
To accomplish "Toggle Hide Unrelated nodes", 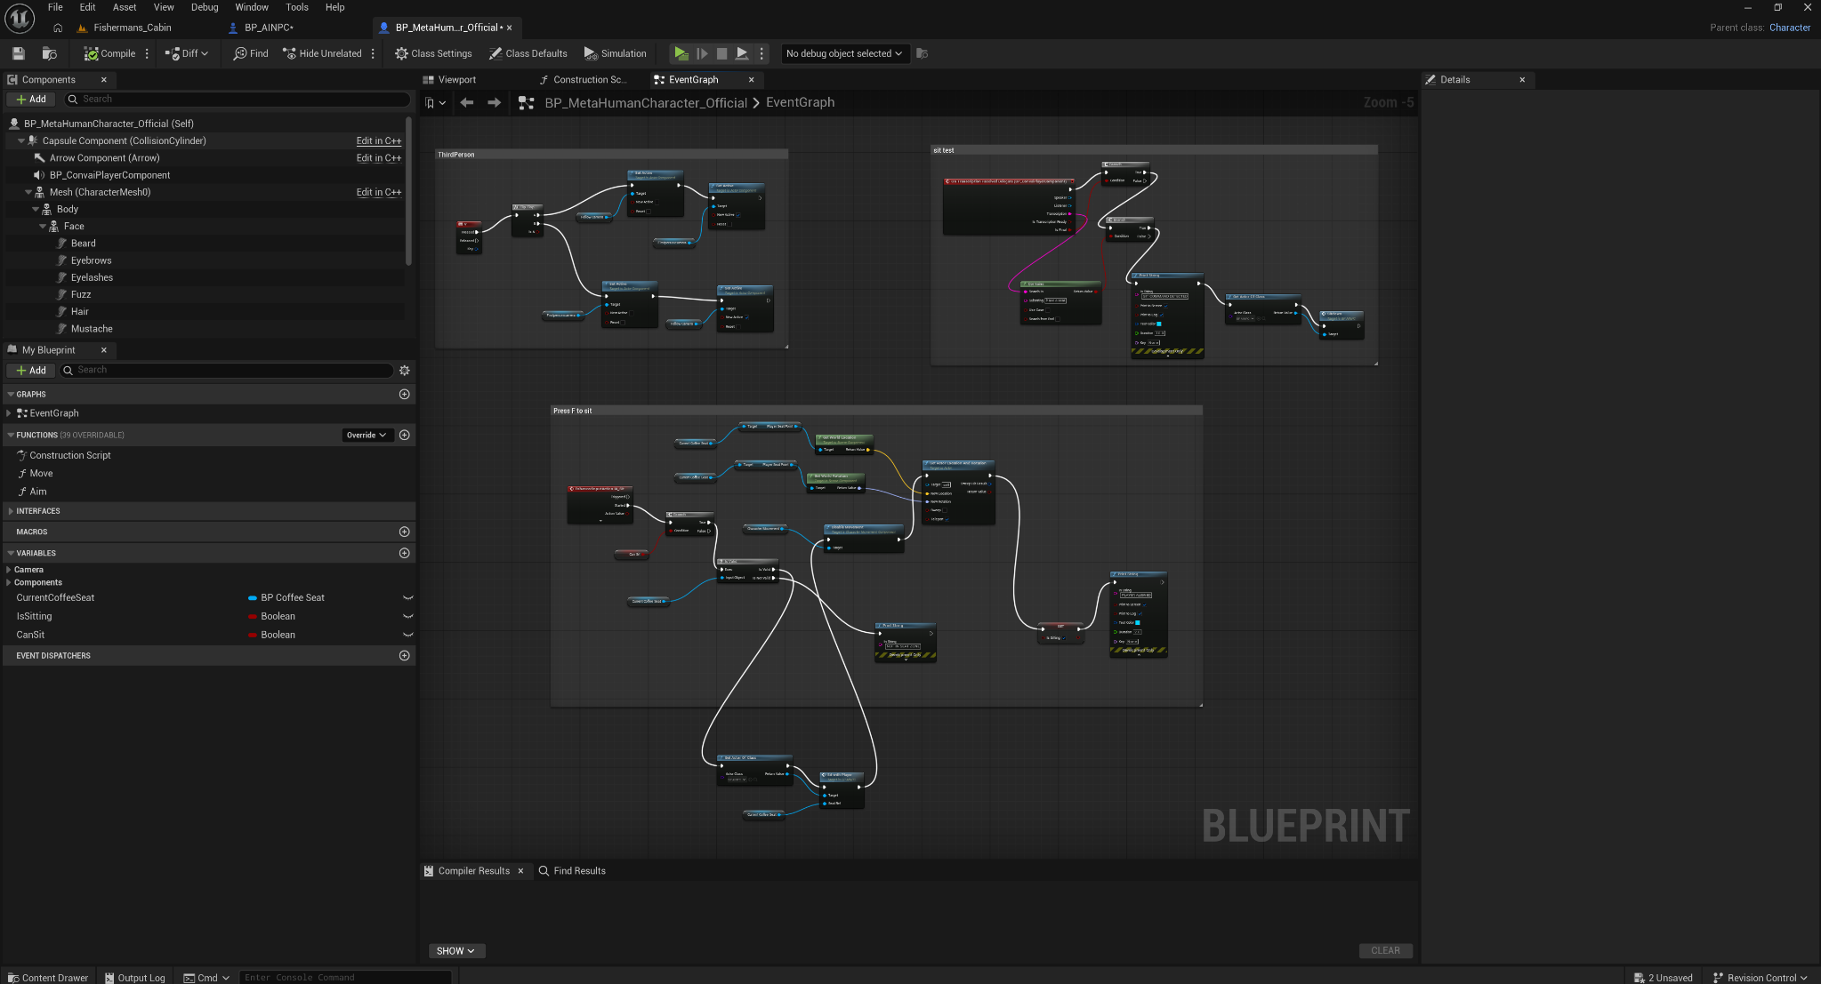I will [322, 53].
